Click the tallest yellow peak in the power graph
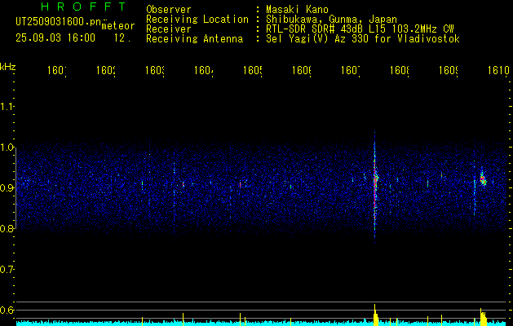The image size is (513, 326). click(x=375, y=315)
